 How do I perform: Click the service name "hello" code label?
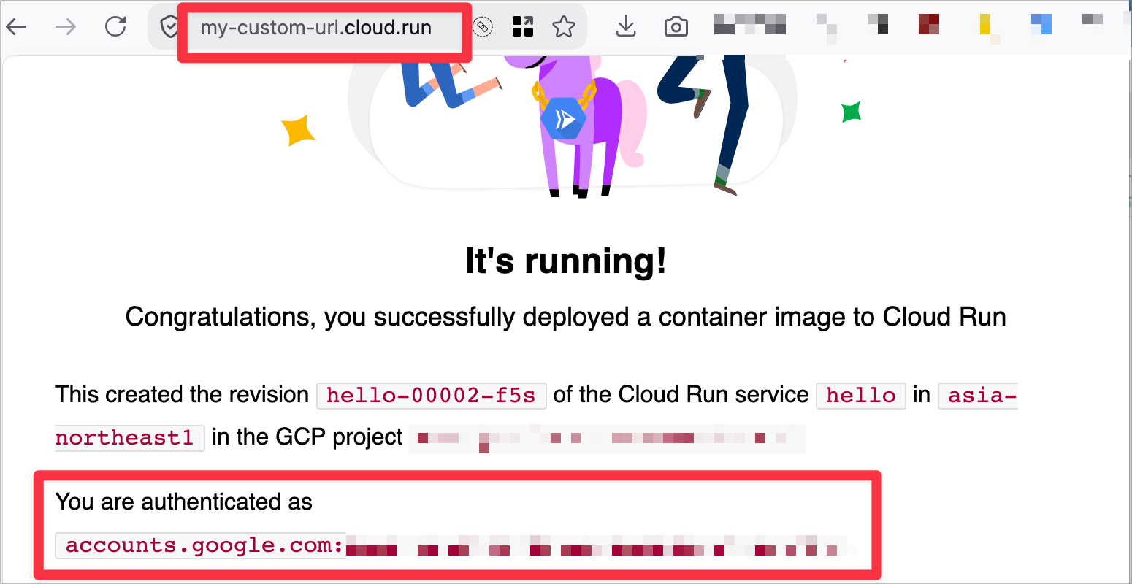coord(861,396)
